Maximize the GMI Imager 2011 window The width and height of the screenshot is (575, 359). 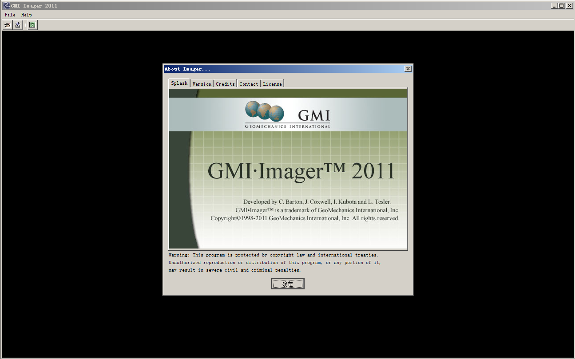tap(562, 6)
